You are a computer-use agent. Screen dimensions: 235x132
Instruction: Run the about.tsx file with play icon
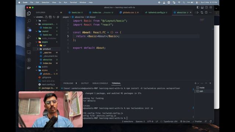point(198,12)
